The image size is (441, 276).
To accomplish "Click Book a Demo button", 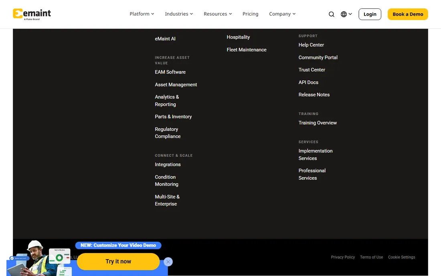I will [x=408, y=14].
